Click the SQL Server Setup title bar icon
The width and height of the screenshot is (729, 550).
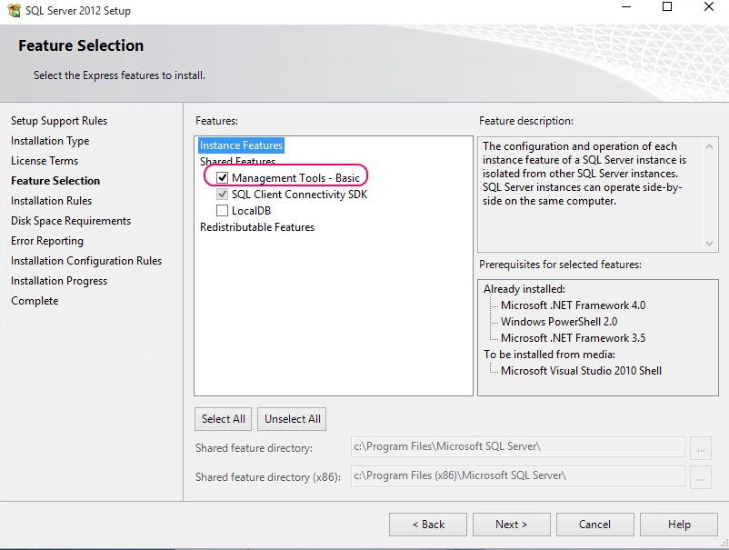14,10
